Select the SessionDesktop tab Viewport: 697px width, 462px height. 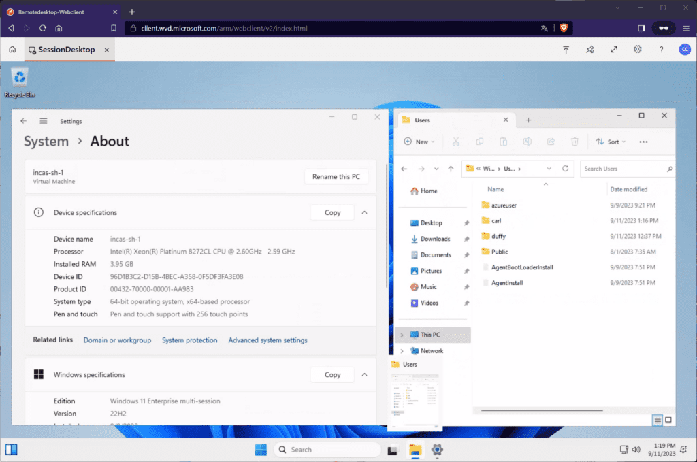pos(66,50)
